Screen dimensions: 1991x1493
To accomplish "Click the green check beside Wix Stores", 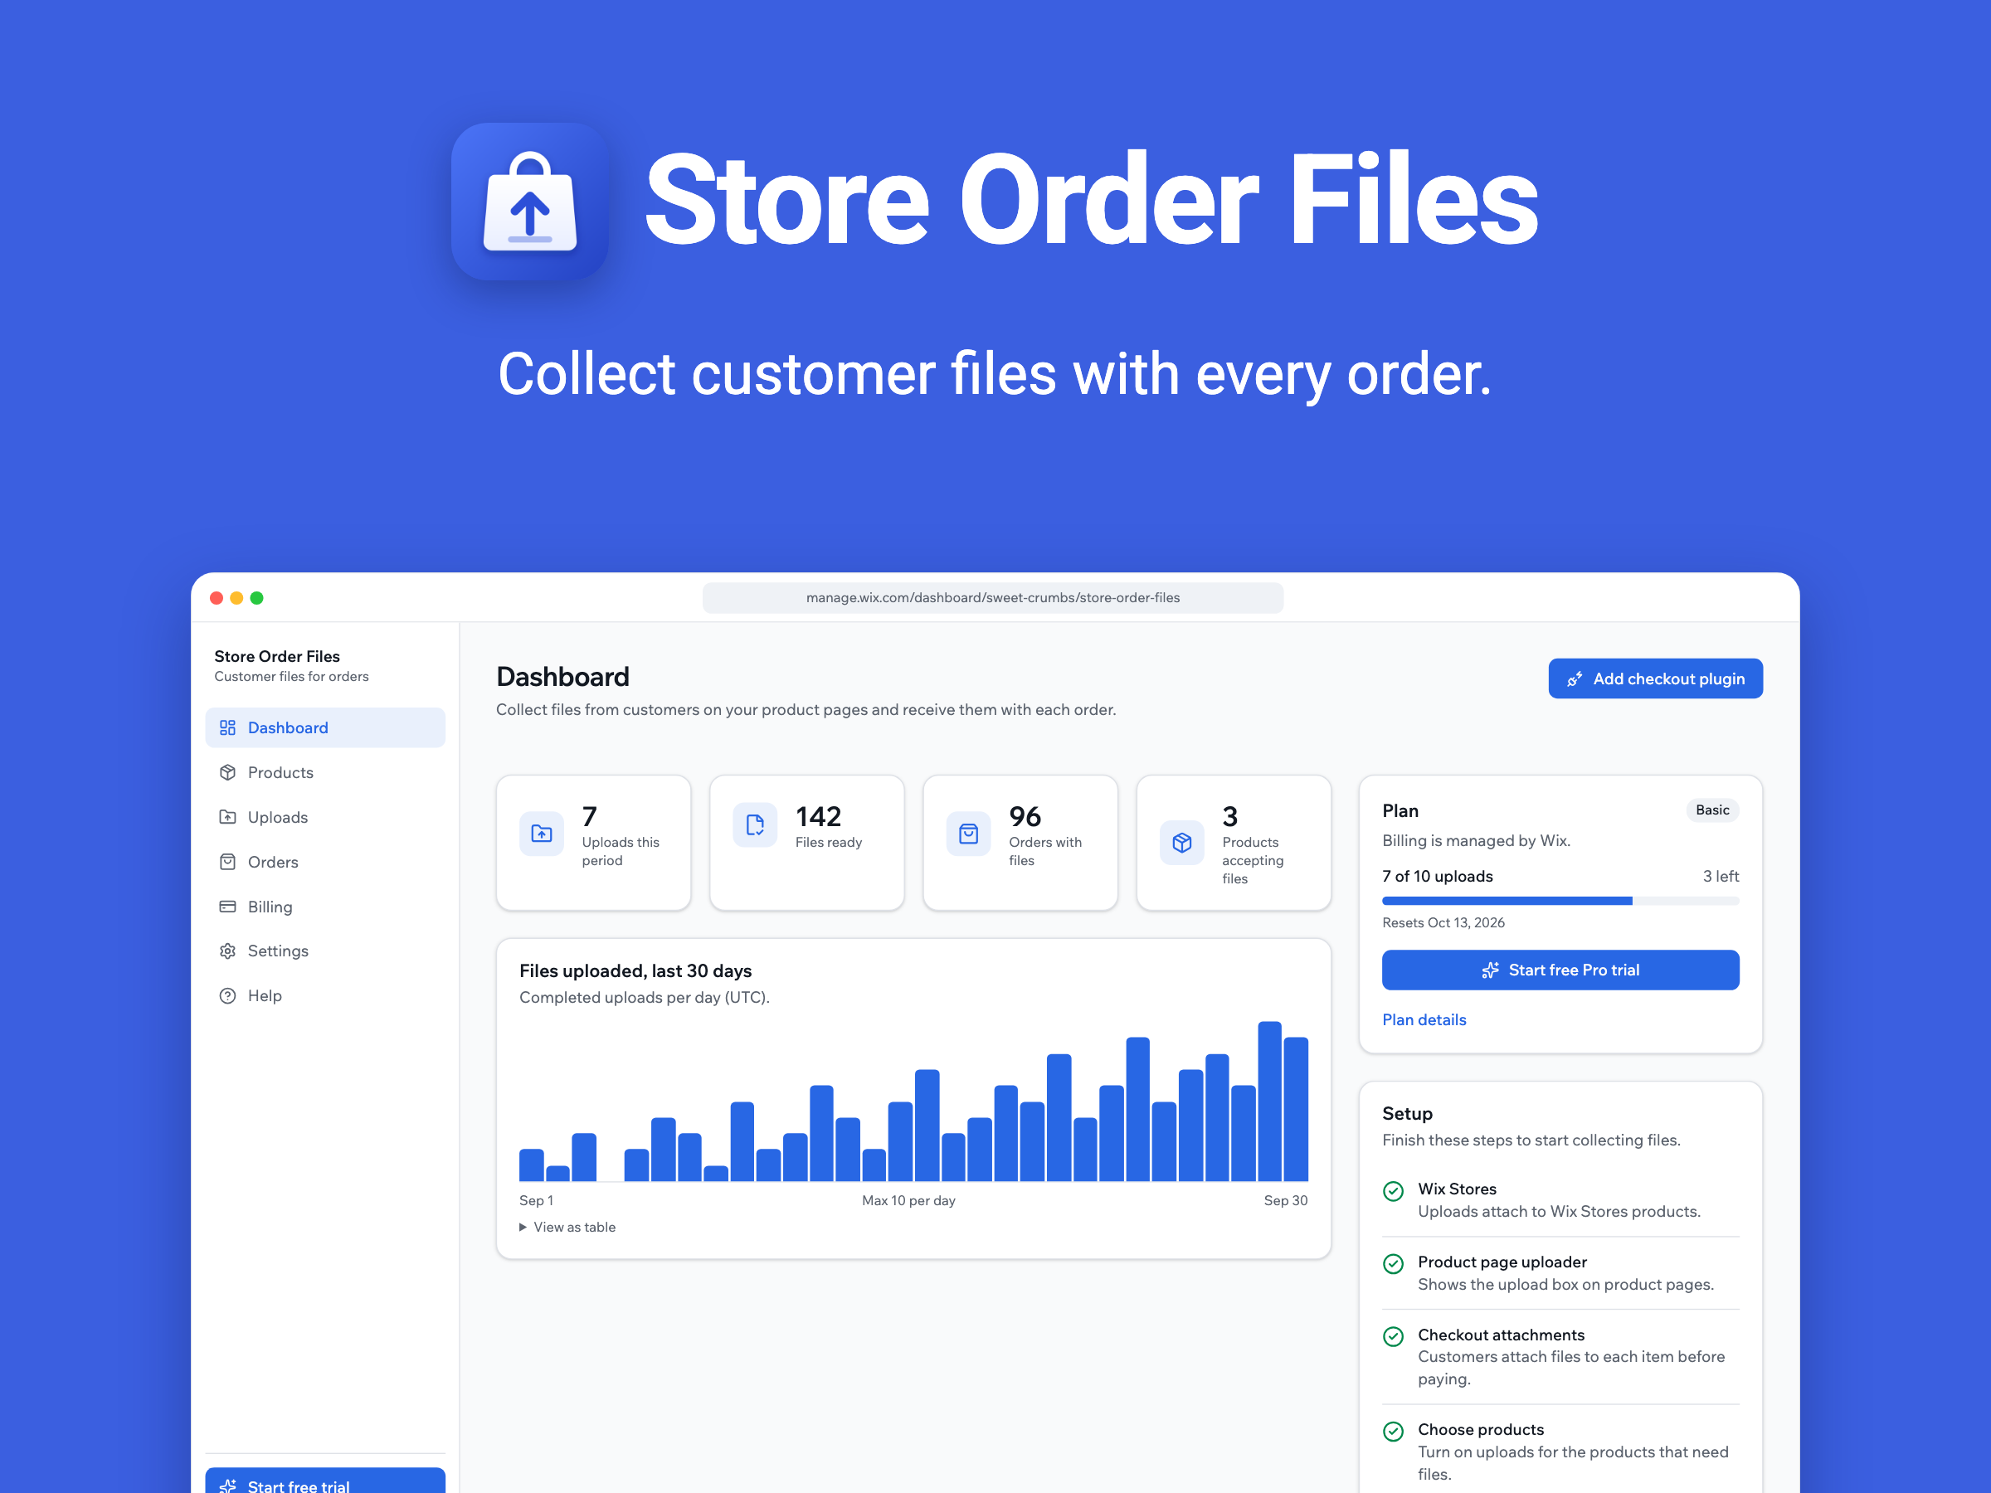I will click(x=1394, y=1190).
